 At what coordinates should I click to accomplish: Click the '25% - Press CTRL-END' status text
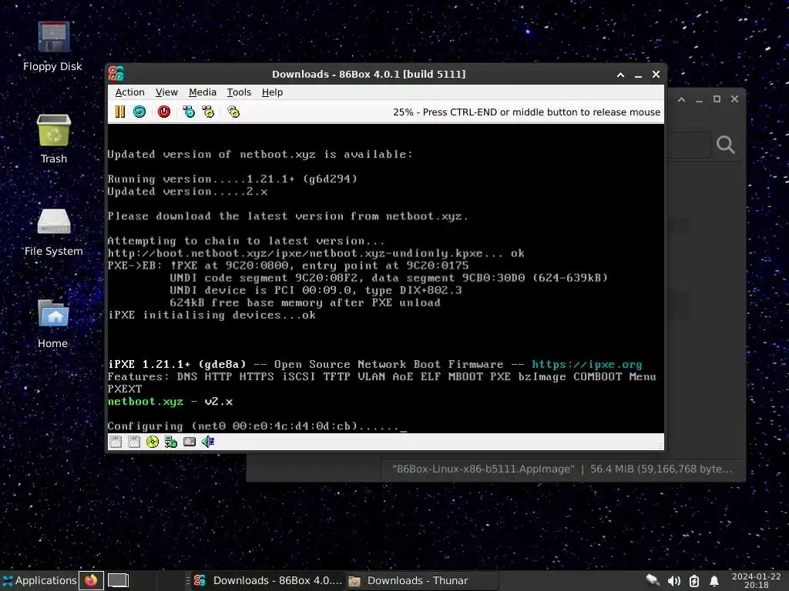tap(526, 112)
